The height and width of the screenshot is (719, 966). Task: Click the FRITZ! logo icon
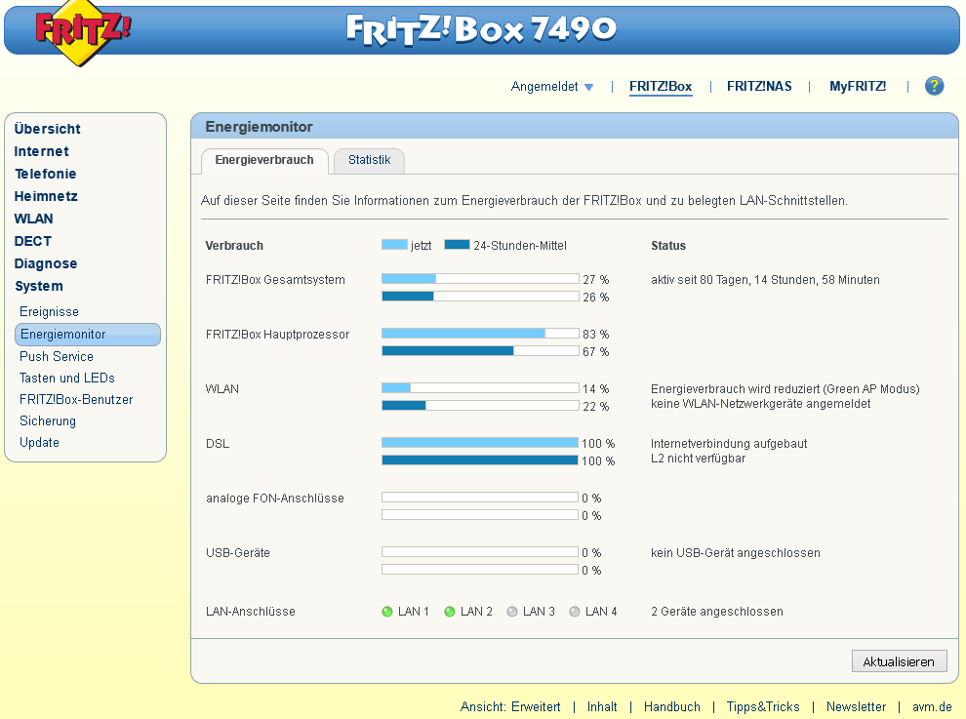pyautogui.click(x=82, y=32)
